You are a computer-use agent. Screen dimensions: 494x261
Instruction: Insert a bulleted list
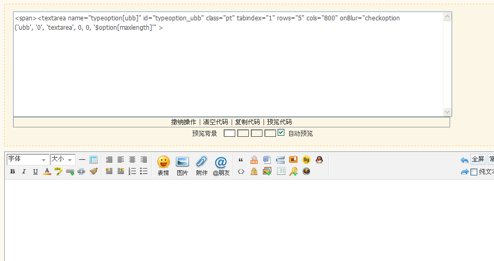pos(144,171)
